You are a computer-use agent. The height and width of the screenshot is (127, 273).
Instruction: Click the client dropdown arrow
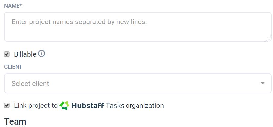(263, 83)
